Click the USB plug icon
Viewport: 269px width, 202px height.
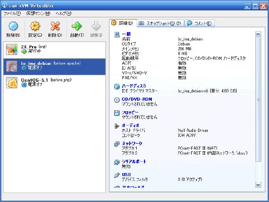tap(117, 175)
